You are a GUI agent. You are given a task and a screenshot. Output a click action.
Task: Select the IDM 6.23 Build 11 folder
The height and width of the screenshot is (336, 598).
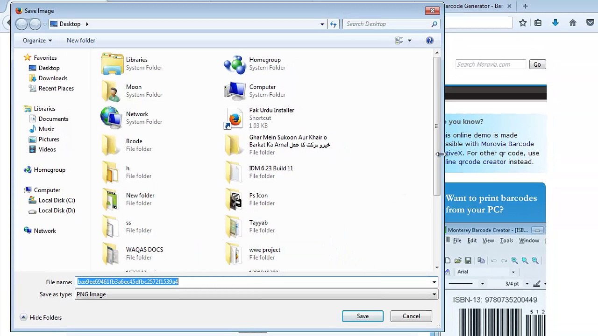258,172
